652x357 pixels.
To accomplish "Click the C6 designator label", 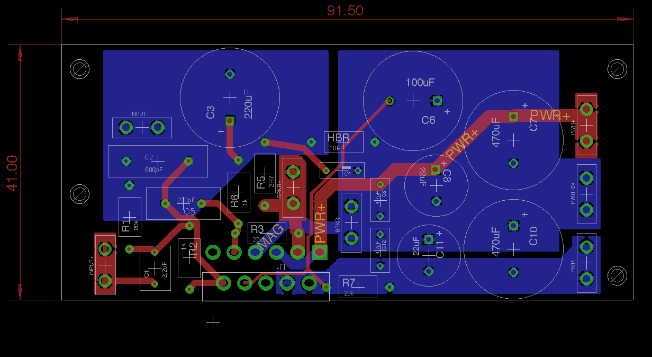I will [428, 120].
